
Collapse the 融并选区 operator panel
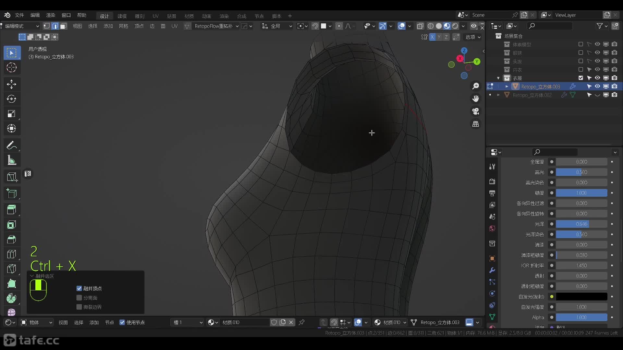point(32,276)
